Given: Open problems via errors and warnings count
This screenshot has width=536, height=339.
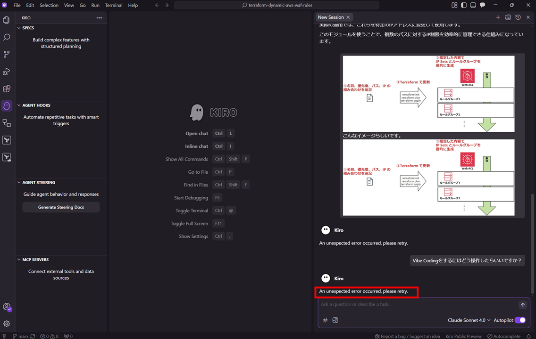Looking at the screenshot, I should pyautogui.click(x=49, y=336).
